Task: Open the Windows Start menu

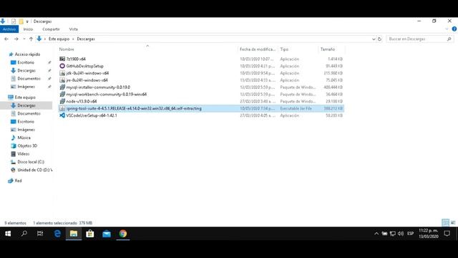Action: pos(8,234)
